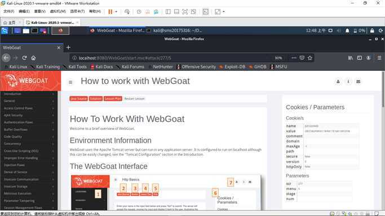Click the Kali panel lock screen icon
This screenshot has height=216, width=385.
tap(372, 30)
